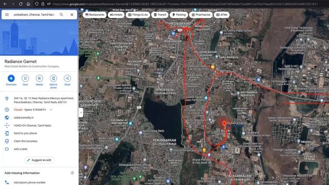Click the globe website icon
329x185 pixels.
(7, 118)
